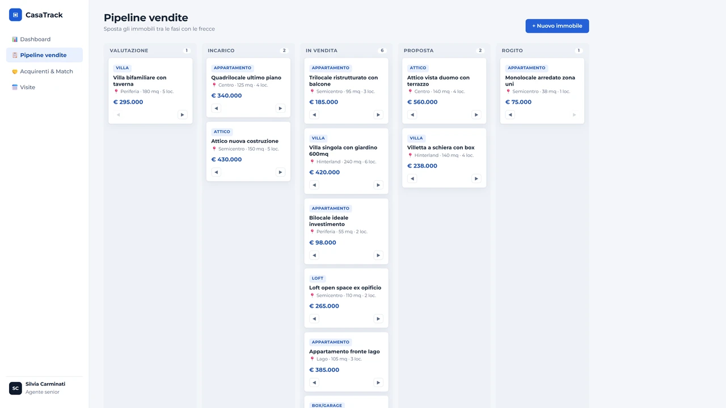
Task: Advance Trilocale ristrutturato con balcone forward
Action: click(x=378, y=114)
